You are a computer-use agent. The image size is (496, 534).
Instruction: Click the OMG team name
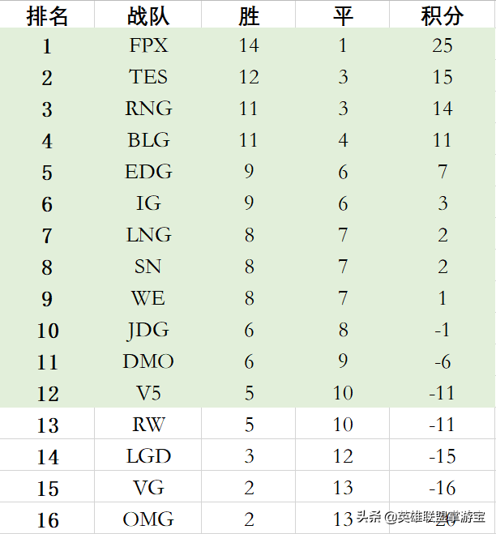(148, 519)
